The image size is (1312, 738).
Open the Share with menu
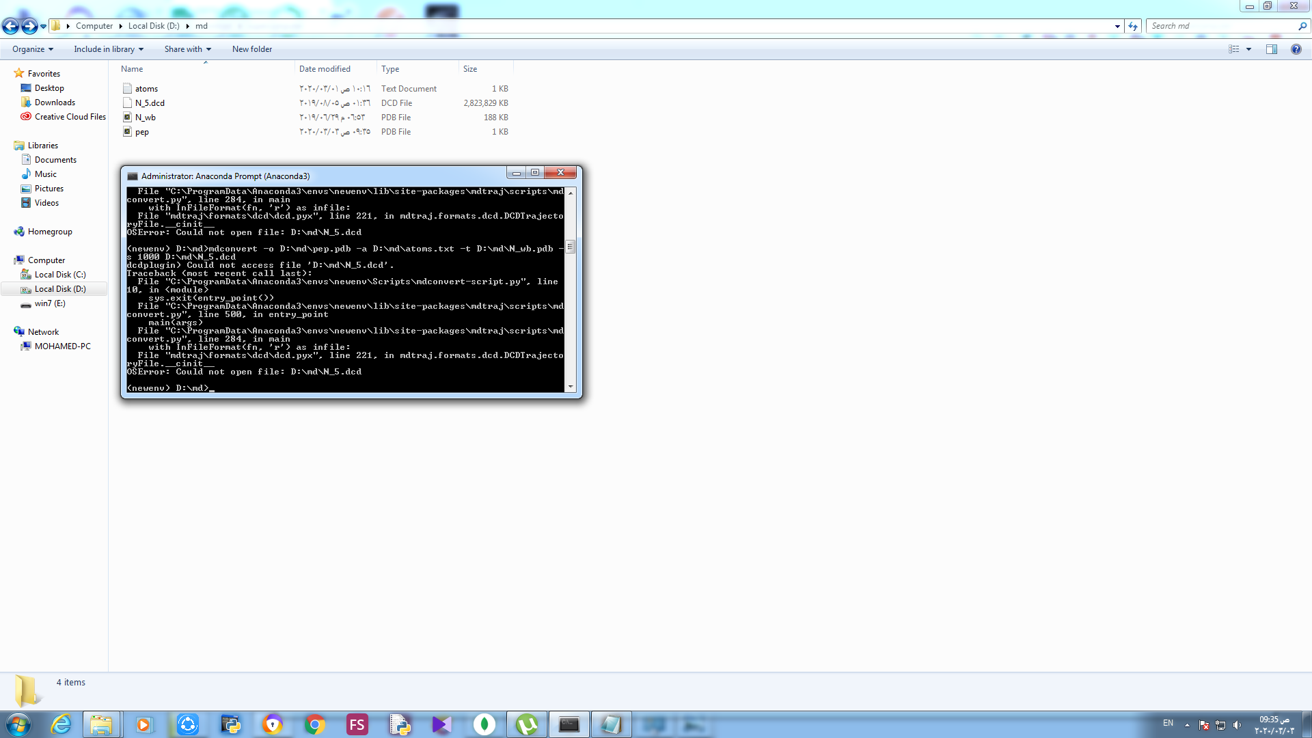(187, 49)
